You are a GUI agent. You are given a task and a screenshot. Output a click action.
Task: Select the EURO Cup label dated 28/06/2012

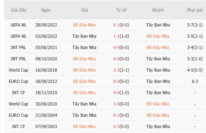pyautogui.click(x=18, y=81)
